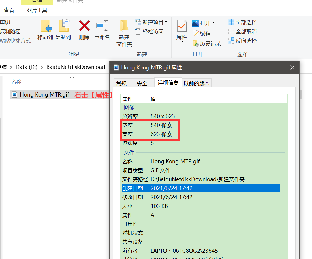Select the 高度 623 像素 row
Image resolution: width=312 pixels, height=259 pixels.
pyautogui.click(x=201, y=134)
